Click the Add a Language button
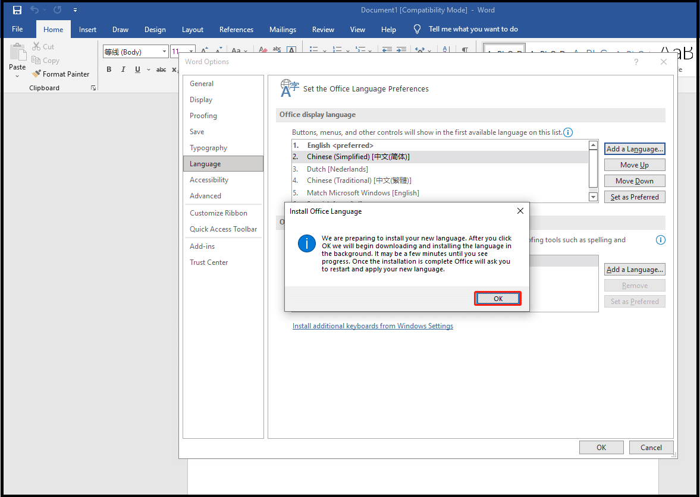Viewport: 700px width, 497px height. point(634,148)
